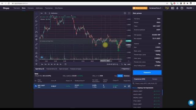Click the handshake referral icon
Viewport: 196px width, 110px height.
[x=167, y=8]
